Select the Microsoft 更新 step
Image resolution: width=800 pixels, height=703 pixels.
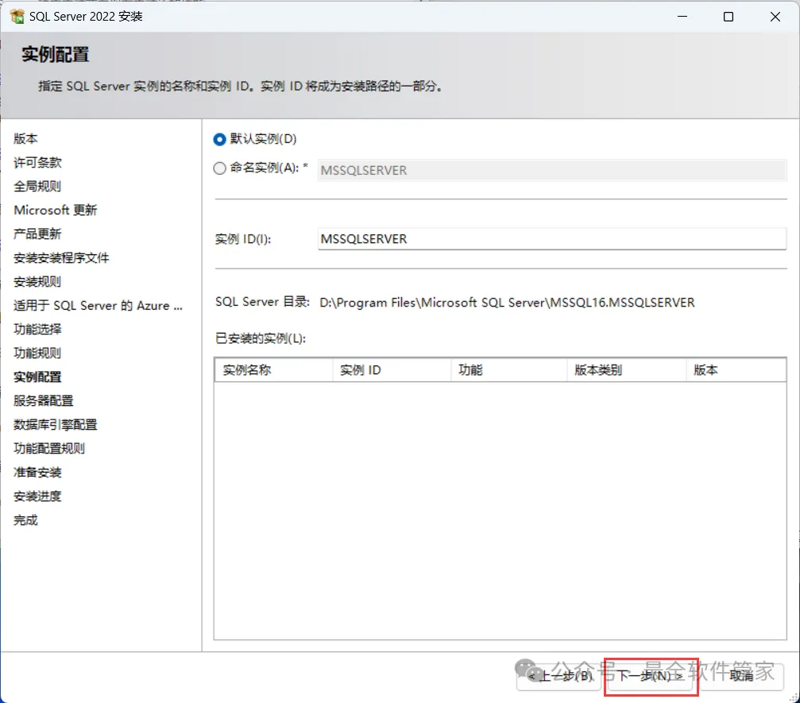tap(55, 211)
